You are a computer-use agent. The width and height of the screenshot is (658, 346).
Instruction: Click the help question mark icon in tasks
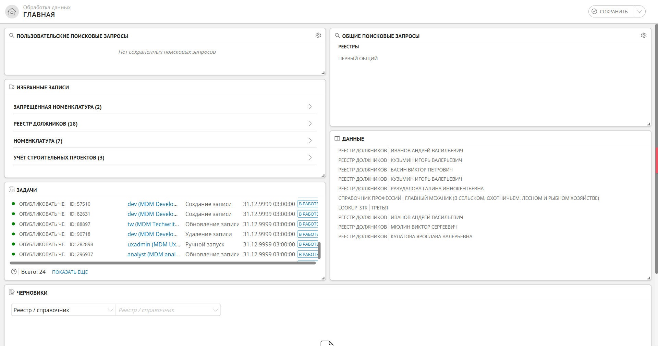pos(14,272)
